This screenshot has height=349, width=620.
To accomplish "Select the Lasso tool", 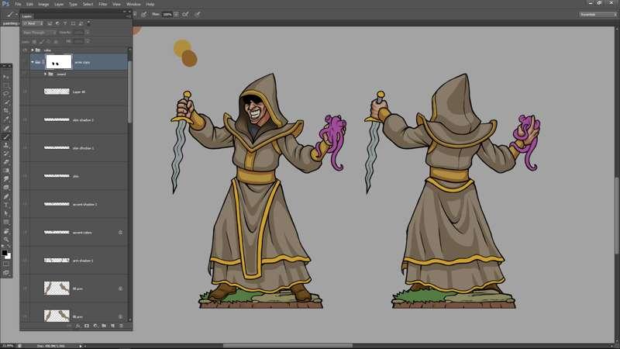I will pos(6,94).
